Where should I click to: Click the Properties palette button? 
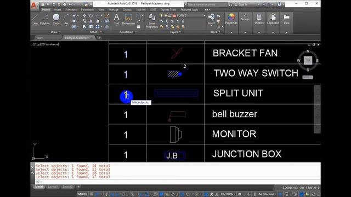(x=231, y=19)
